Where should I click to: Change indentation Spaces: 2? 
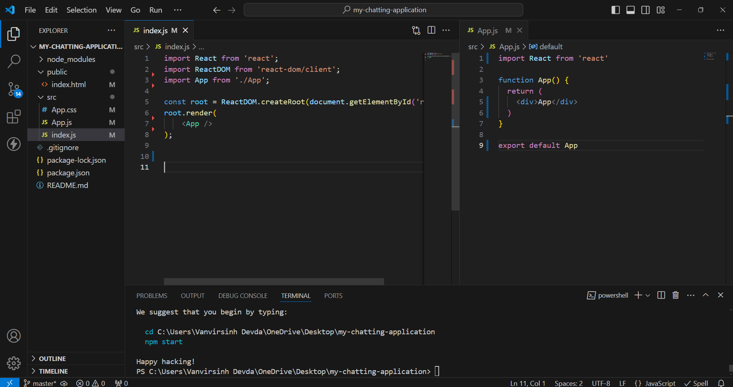click(x=569, y=383)
